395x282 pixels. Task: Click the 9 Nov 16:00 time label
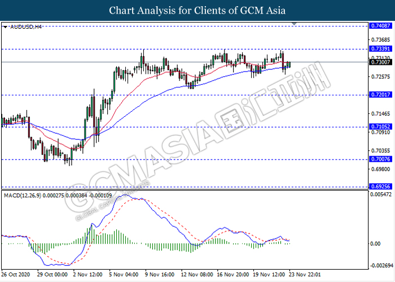(x=160, y=275)
